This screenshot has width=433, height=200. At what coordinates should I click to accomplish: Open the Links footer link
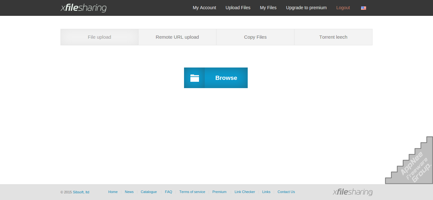click(x=266, y=192)
